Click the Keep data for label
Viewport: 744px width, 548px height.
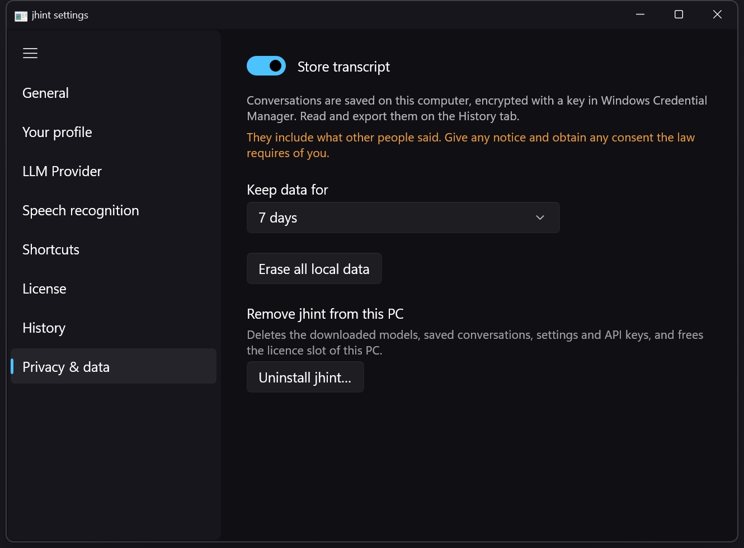287,190
